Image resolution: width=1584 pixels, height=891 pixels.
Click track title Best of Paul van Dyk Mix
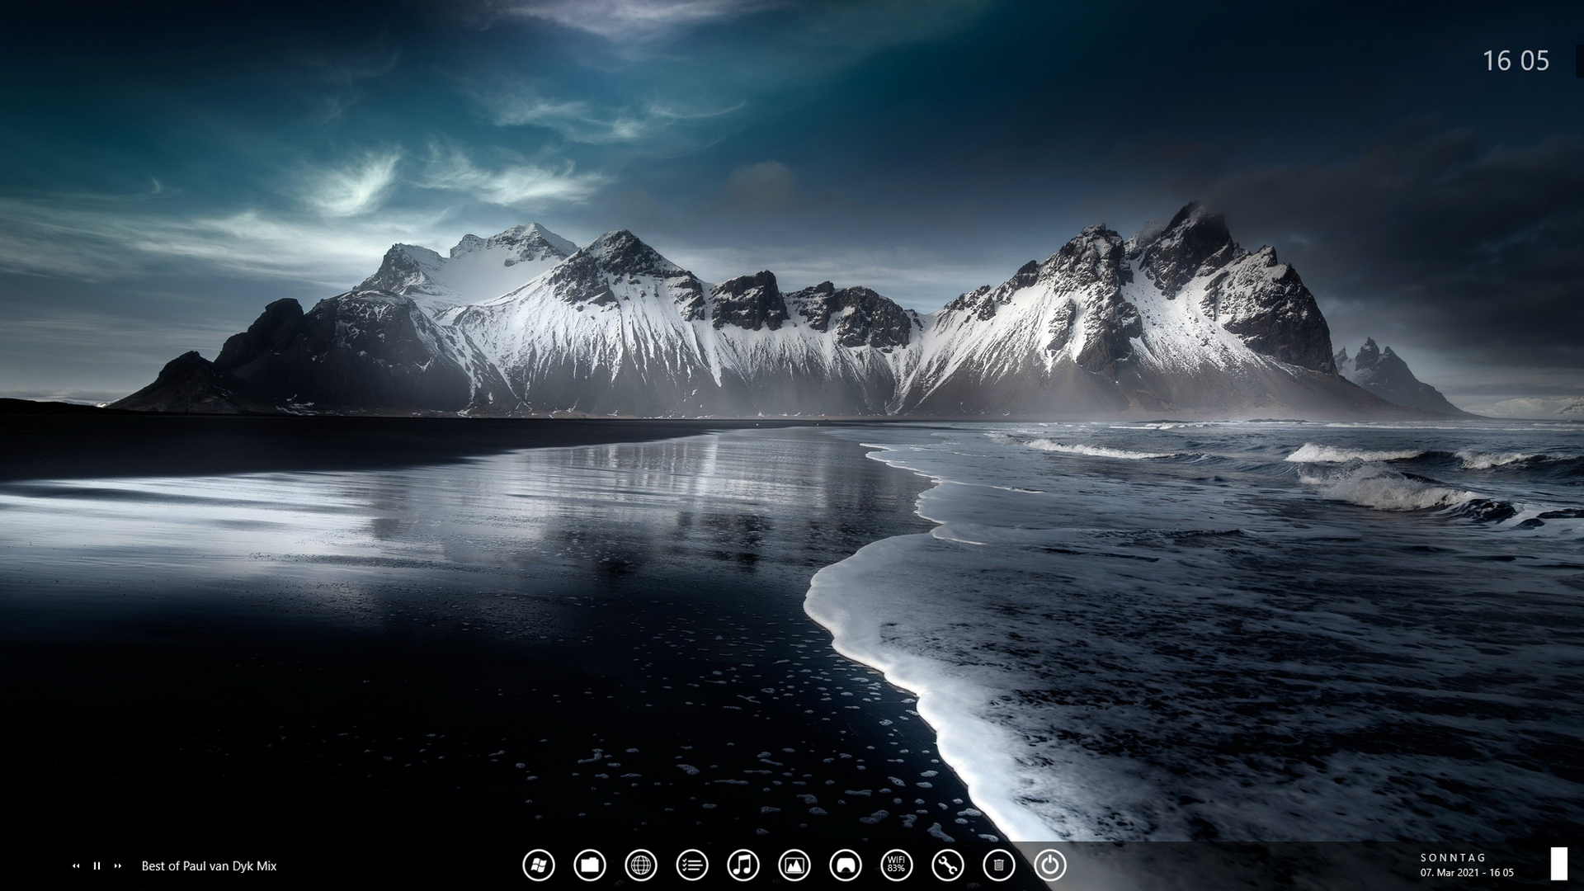tap(209, 866)
